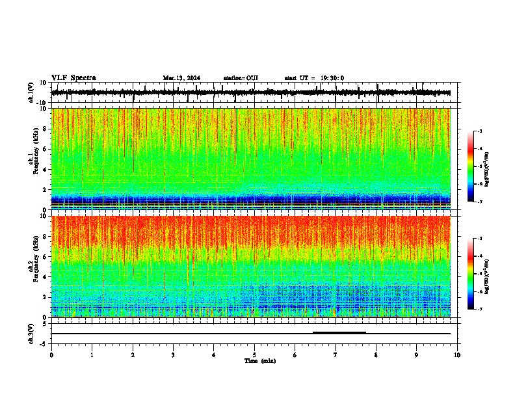Click time axis tick label "6"

point(295,355)
